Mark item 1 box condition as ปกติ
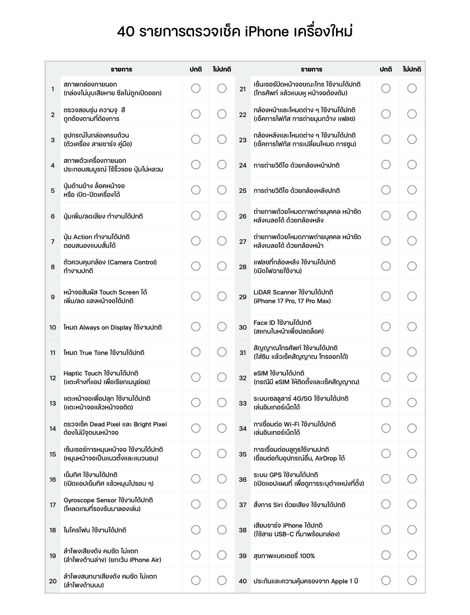Viewport: 470px width, 615px height. (x=196, y=88)
